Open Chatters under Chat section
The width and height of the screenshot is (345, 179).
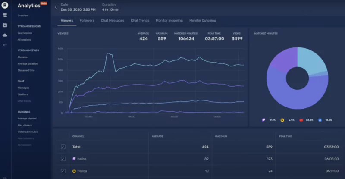(x=23, y=94)
